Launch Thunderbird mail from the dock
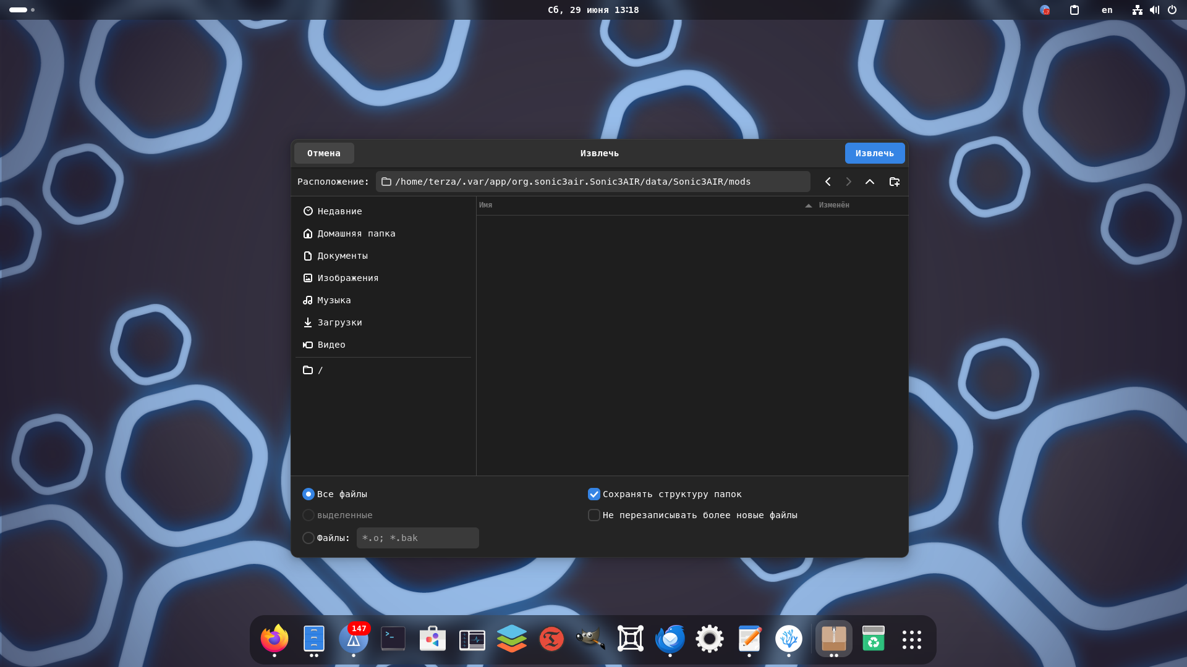 pyautogui.click(x=670, y=639)
